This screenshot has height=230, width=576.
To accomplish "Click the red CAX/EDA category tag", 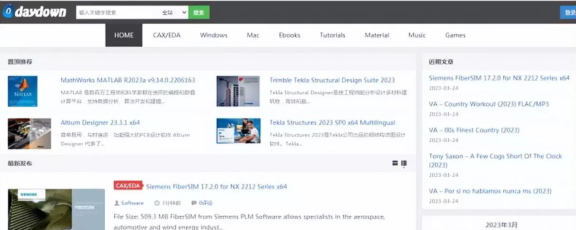I will click(128, 186).
